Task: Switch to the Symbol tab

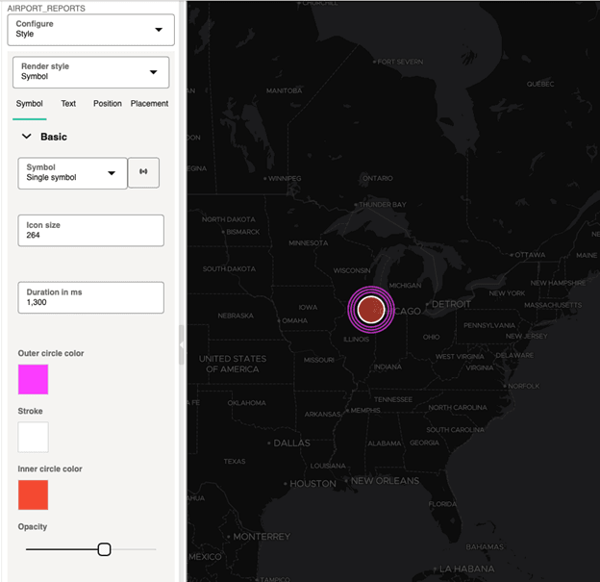Action: pyautogui.click(x=30, y=104)
